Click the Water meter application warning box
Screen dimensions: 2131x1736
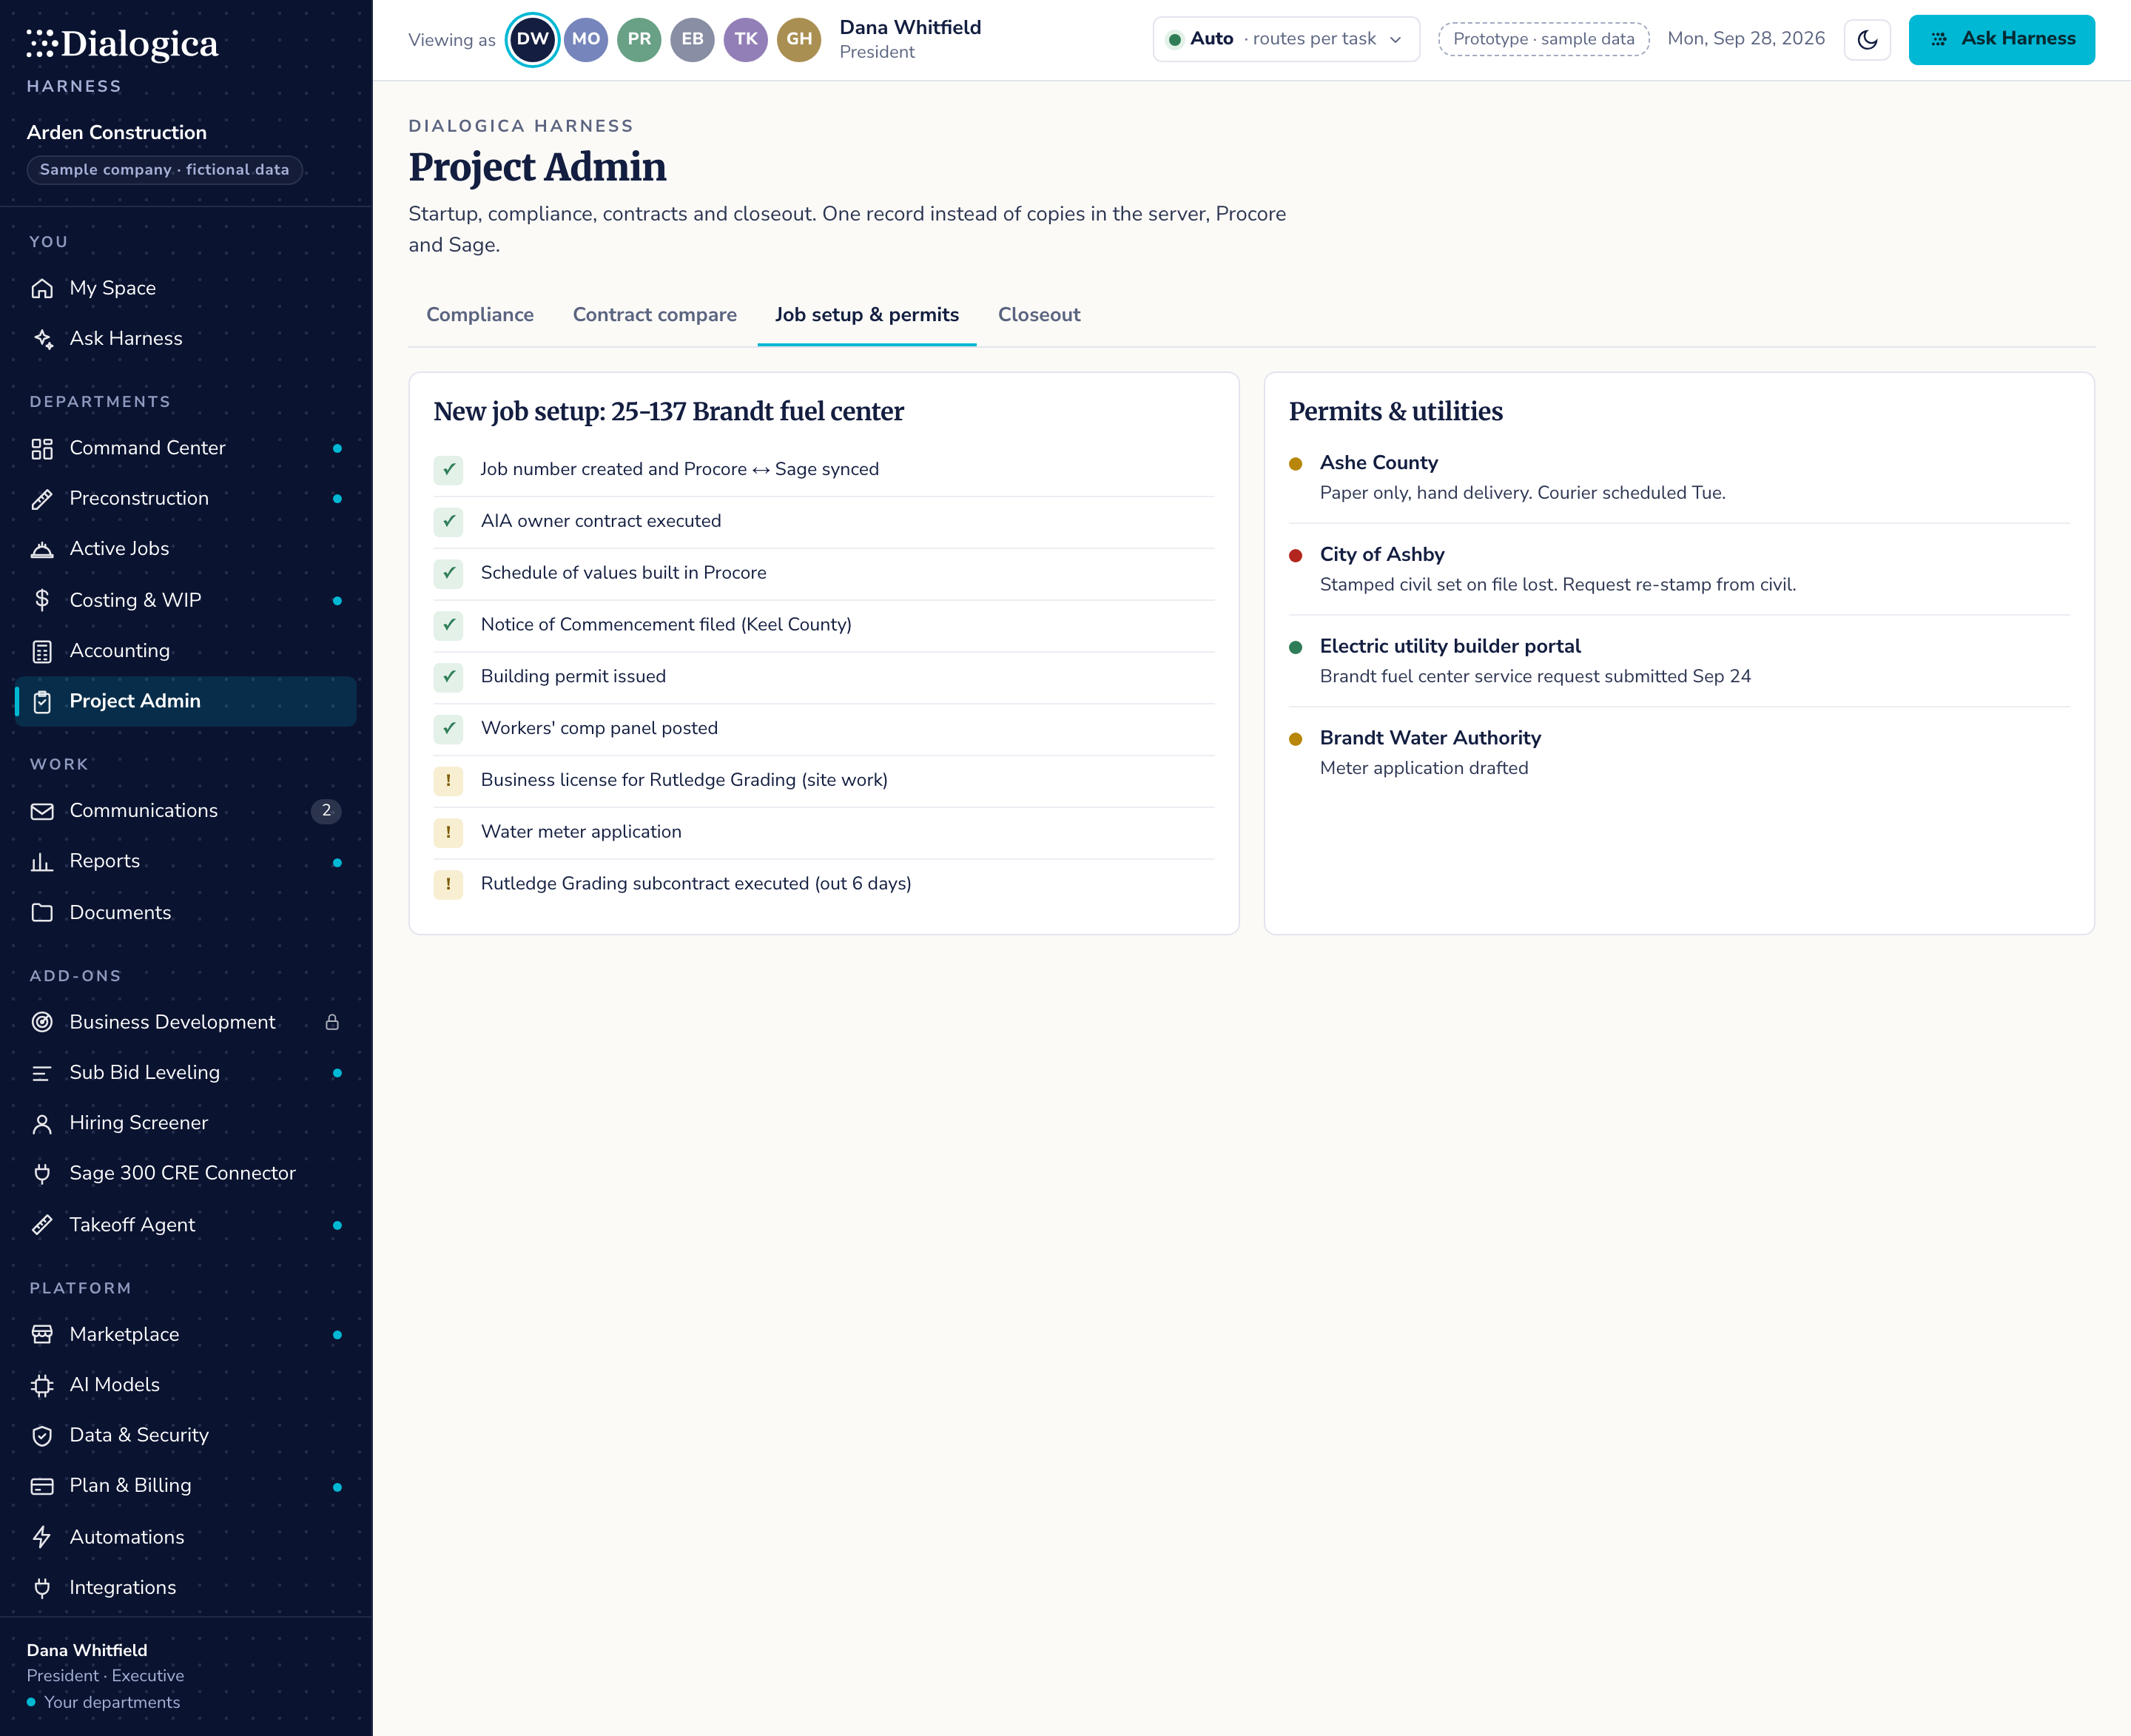click(x=448, y=832)
